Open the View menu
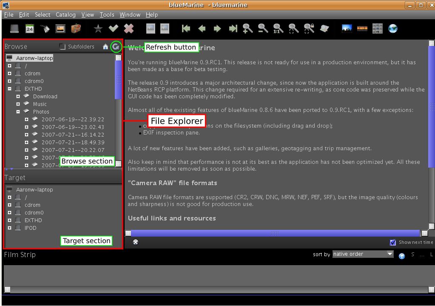This screenshot has height=306, width=435. pyautogui.click(x=88, y=15)
